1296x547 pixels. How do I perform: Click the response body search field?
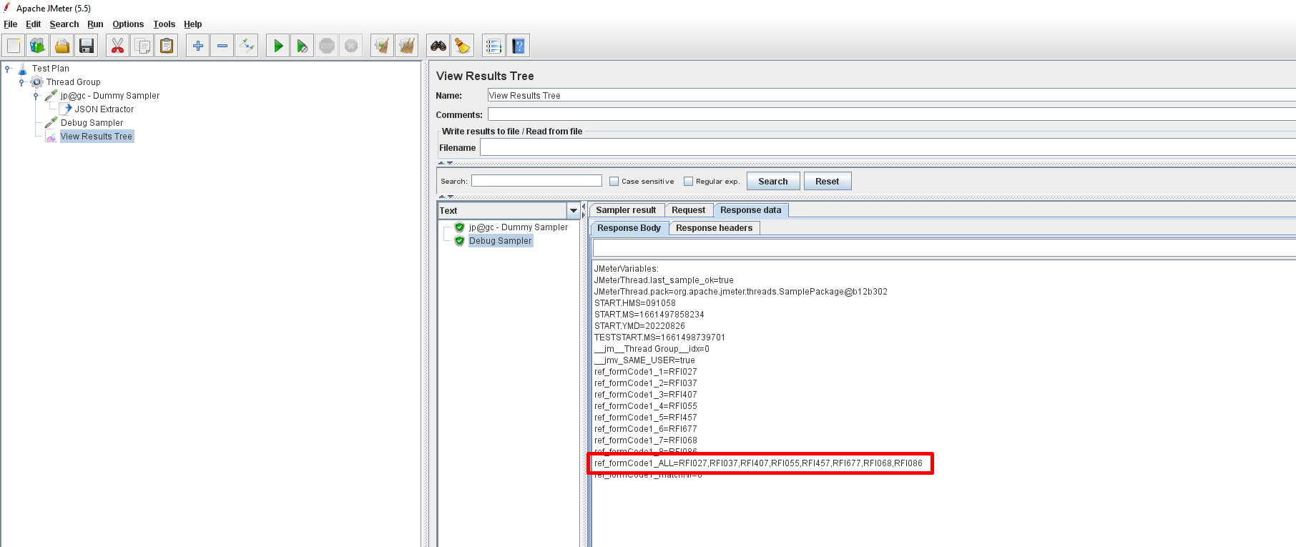click(944, 248)
